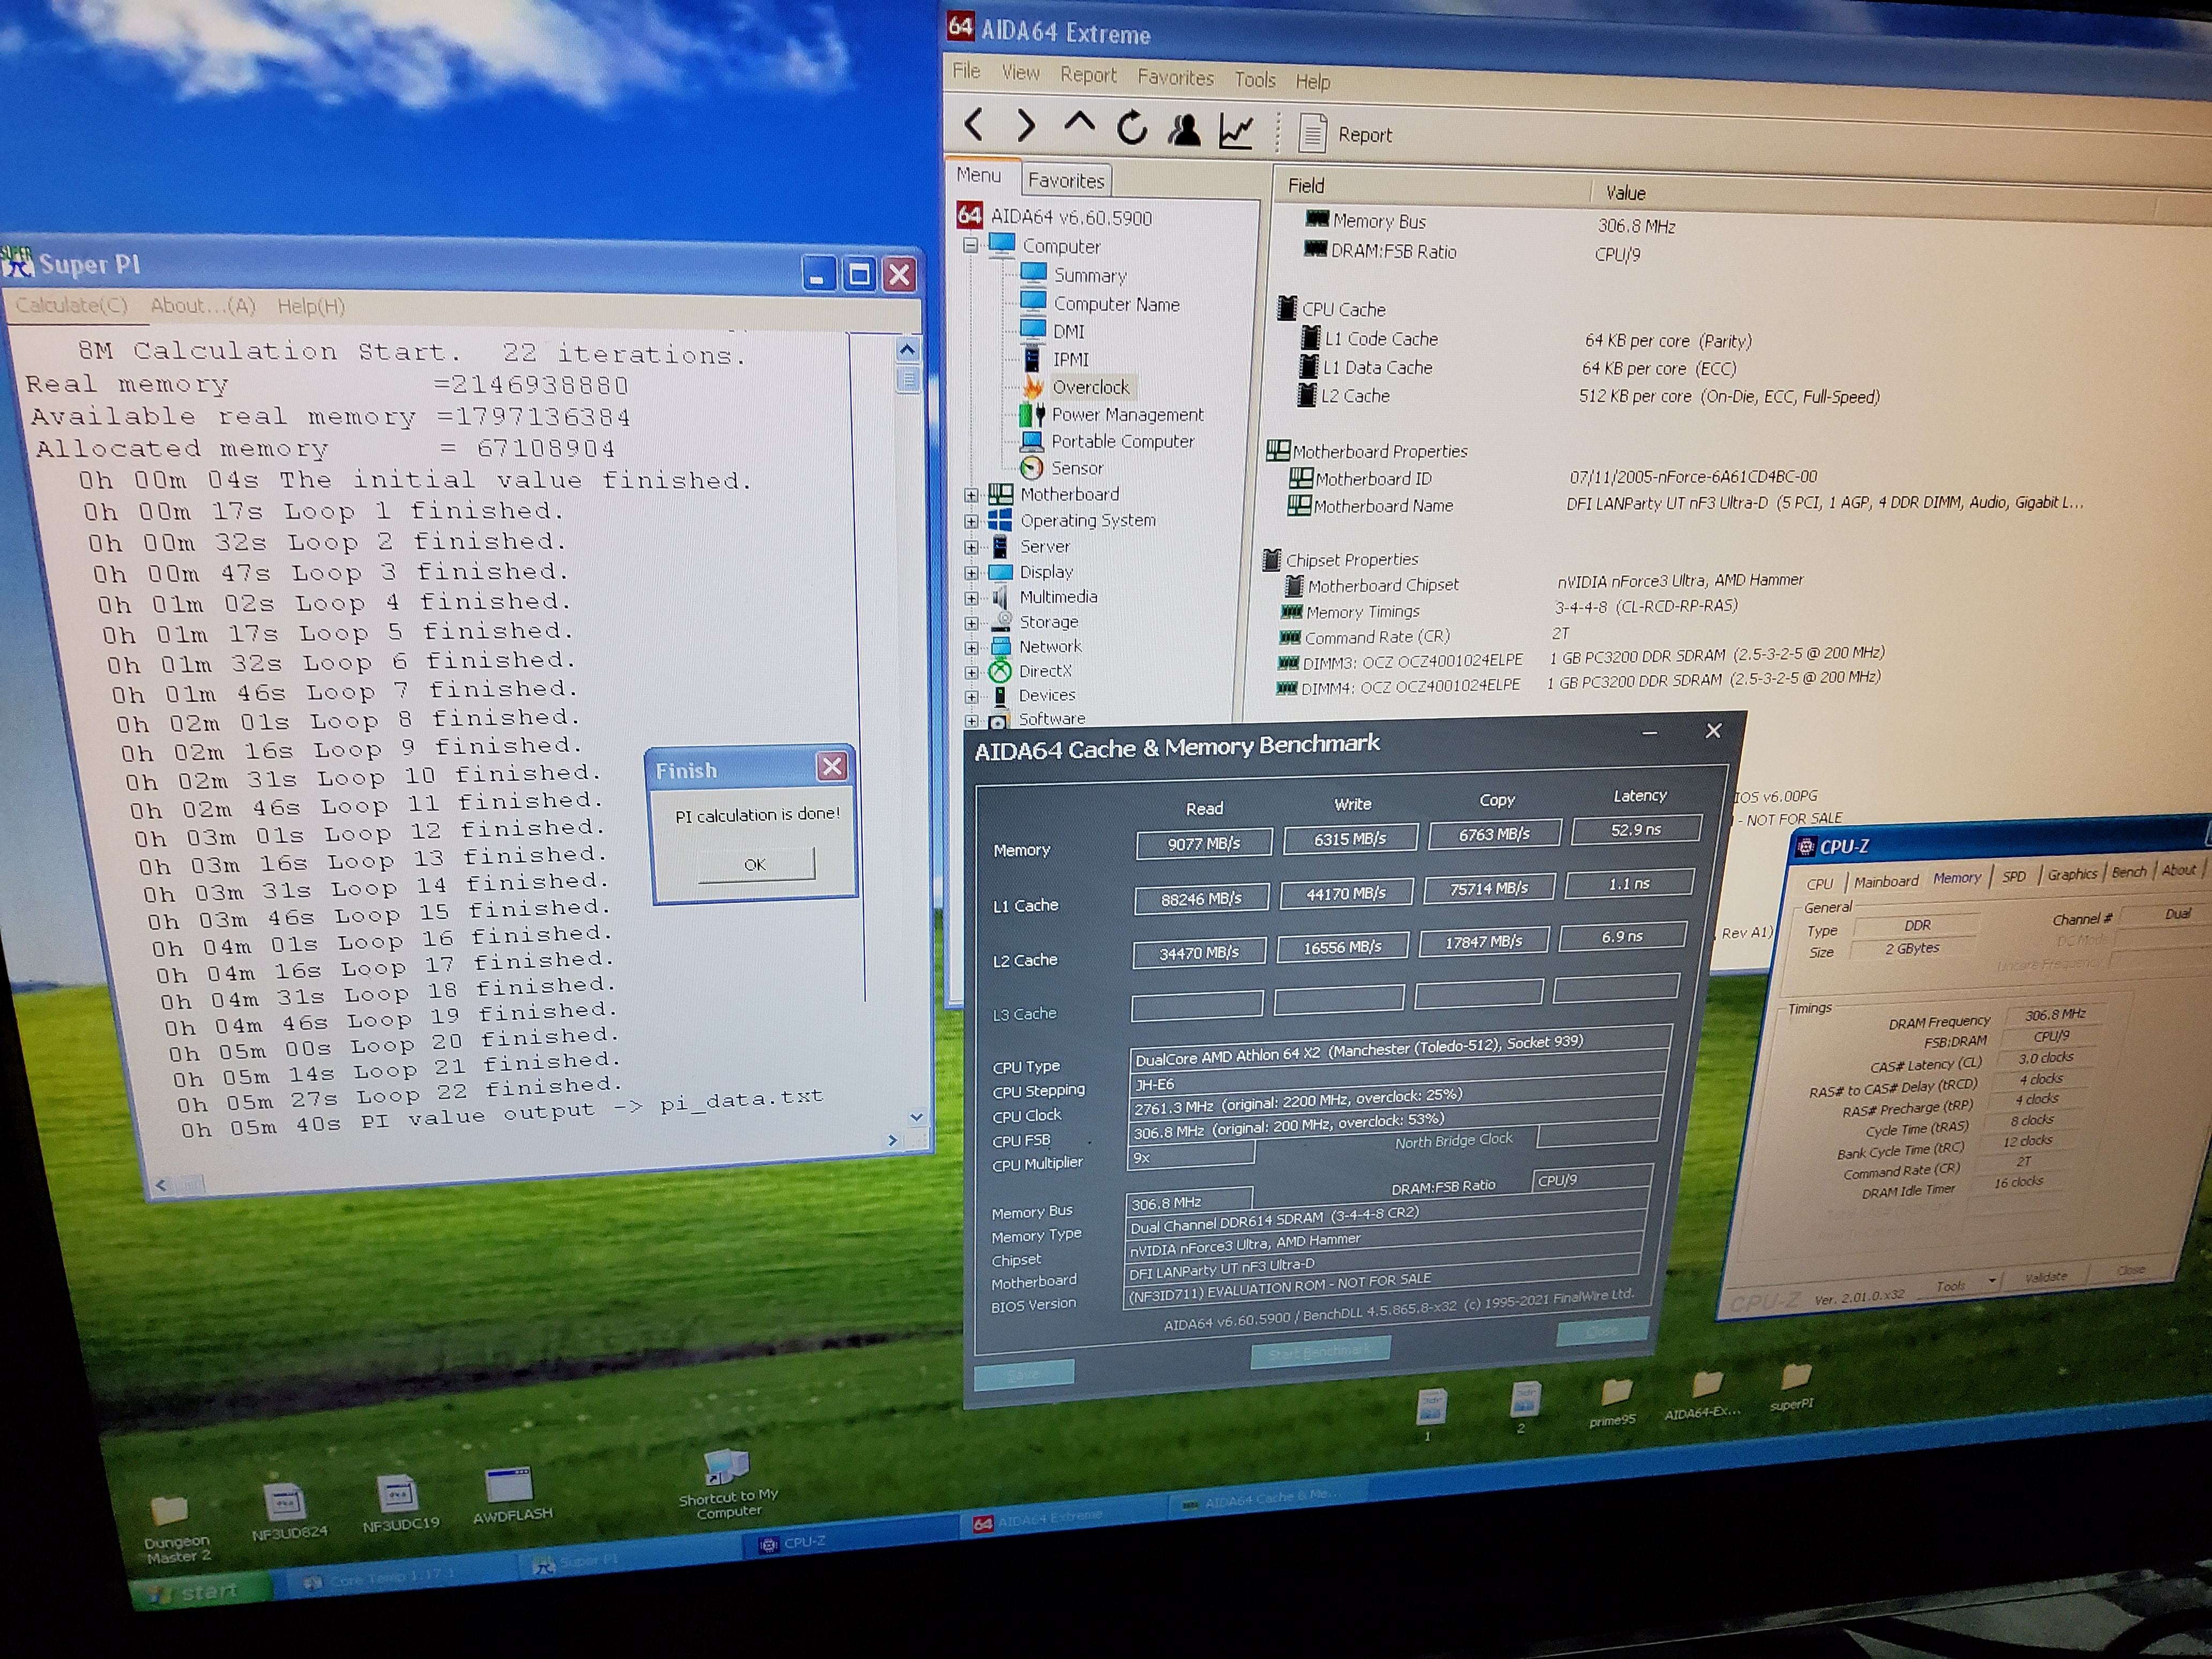2212x1659 pixels.
Task: Expand the Operating System tree node
Action: click(971, 521)
